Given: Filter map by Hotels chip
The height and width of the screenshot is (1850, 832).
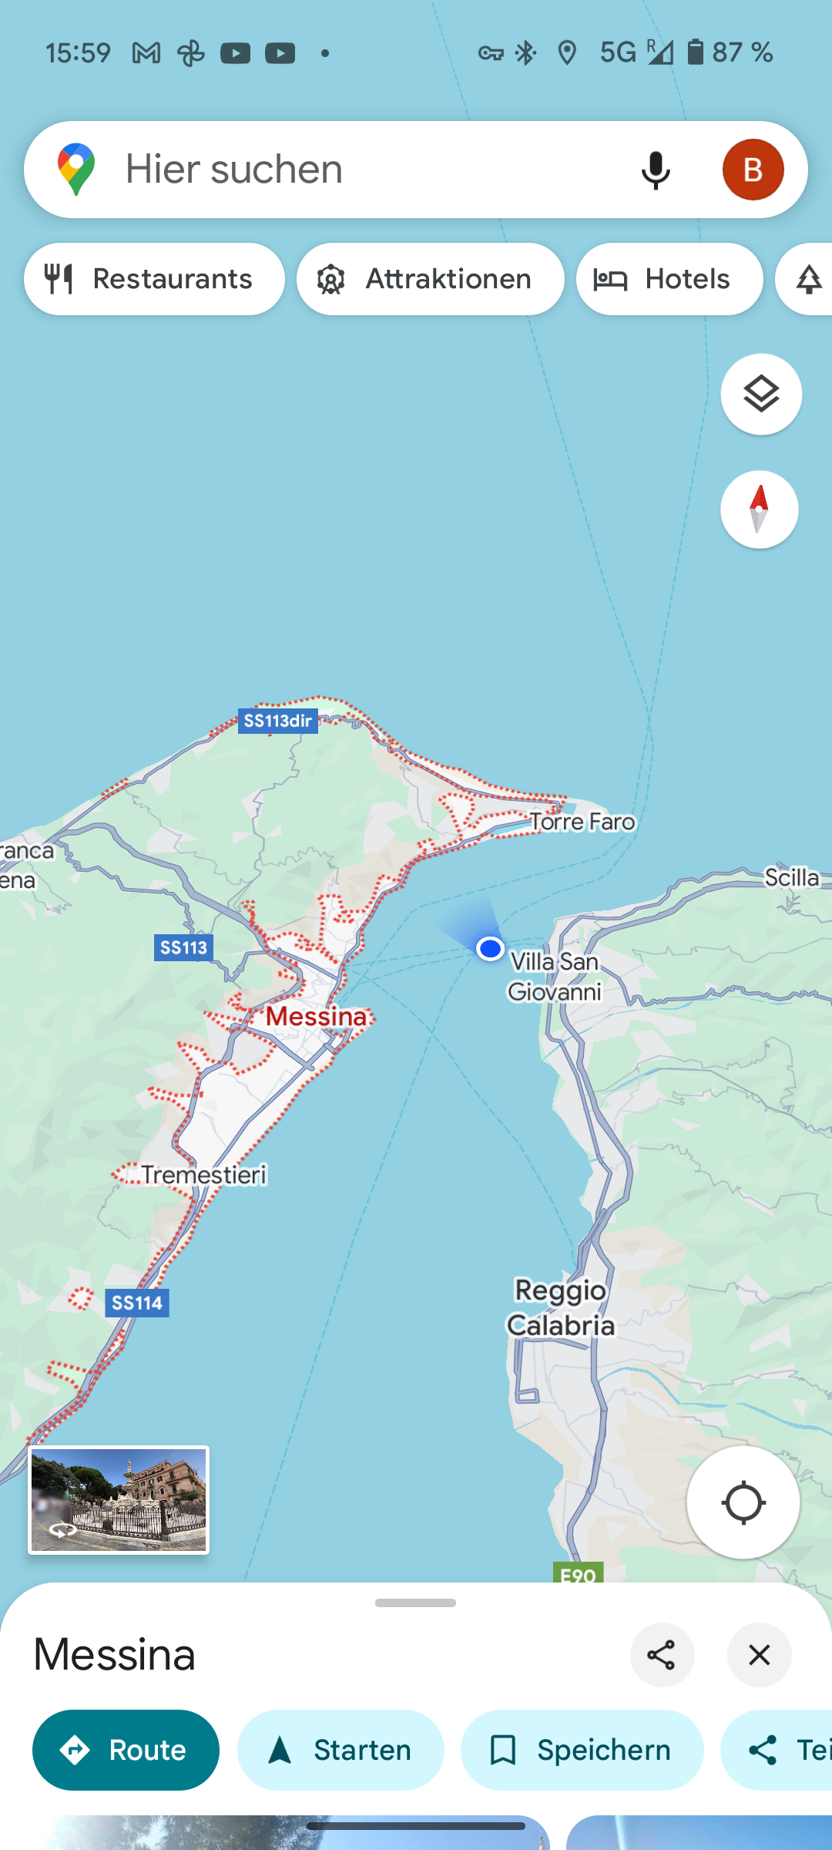Looking at the screenshot, I should point(669,279).
